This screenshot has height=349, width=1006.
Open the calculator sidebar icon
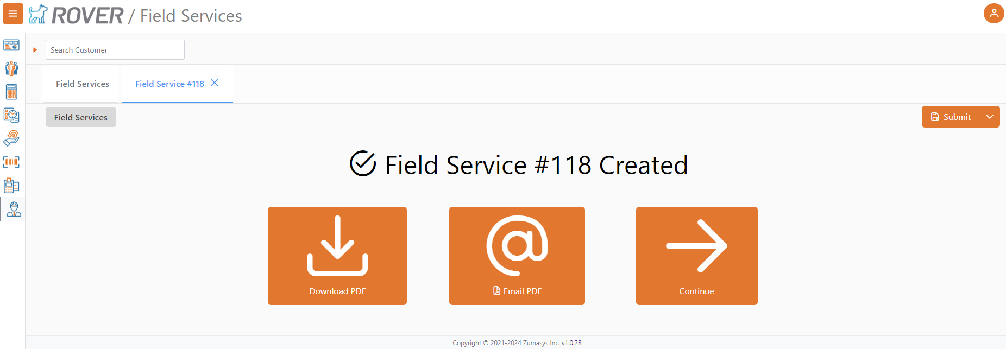(11, 92)
